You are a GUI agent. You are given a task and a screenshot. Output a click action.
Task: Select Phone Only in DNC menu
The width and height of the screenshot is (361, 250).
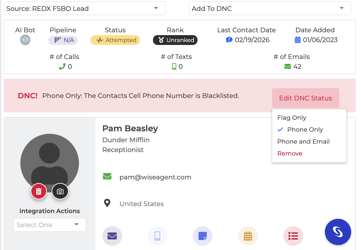tap(305, 130)
